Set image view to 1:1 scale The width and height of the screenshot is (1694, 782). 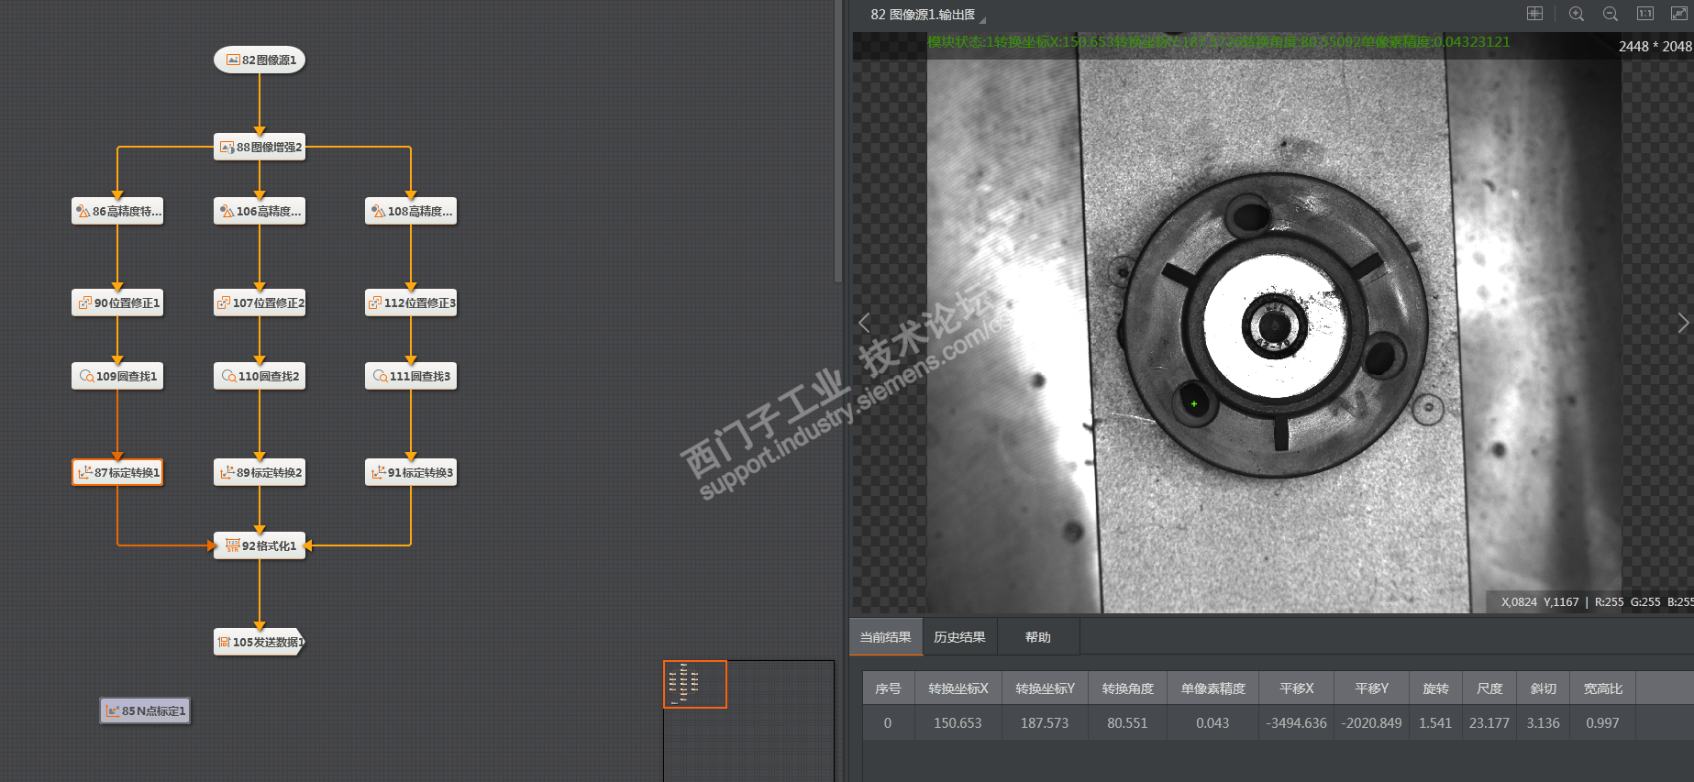point(1645,14)
